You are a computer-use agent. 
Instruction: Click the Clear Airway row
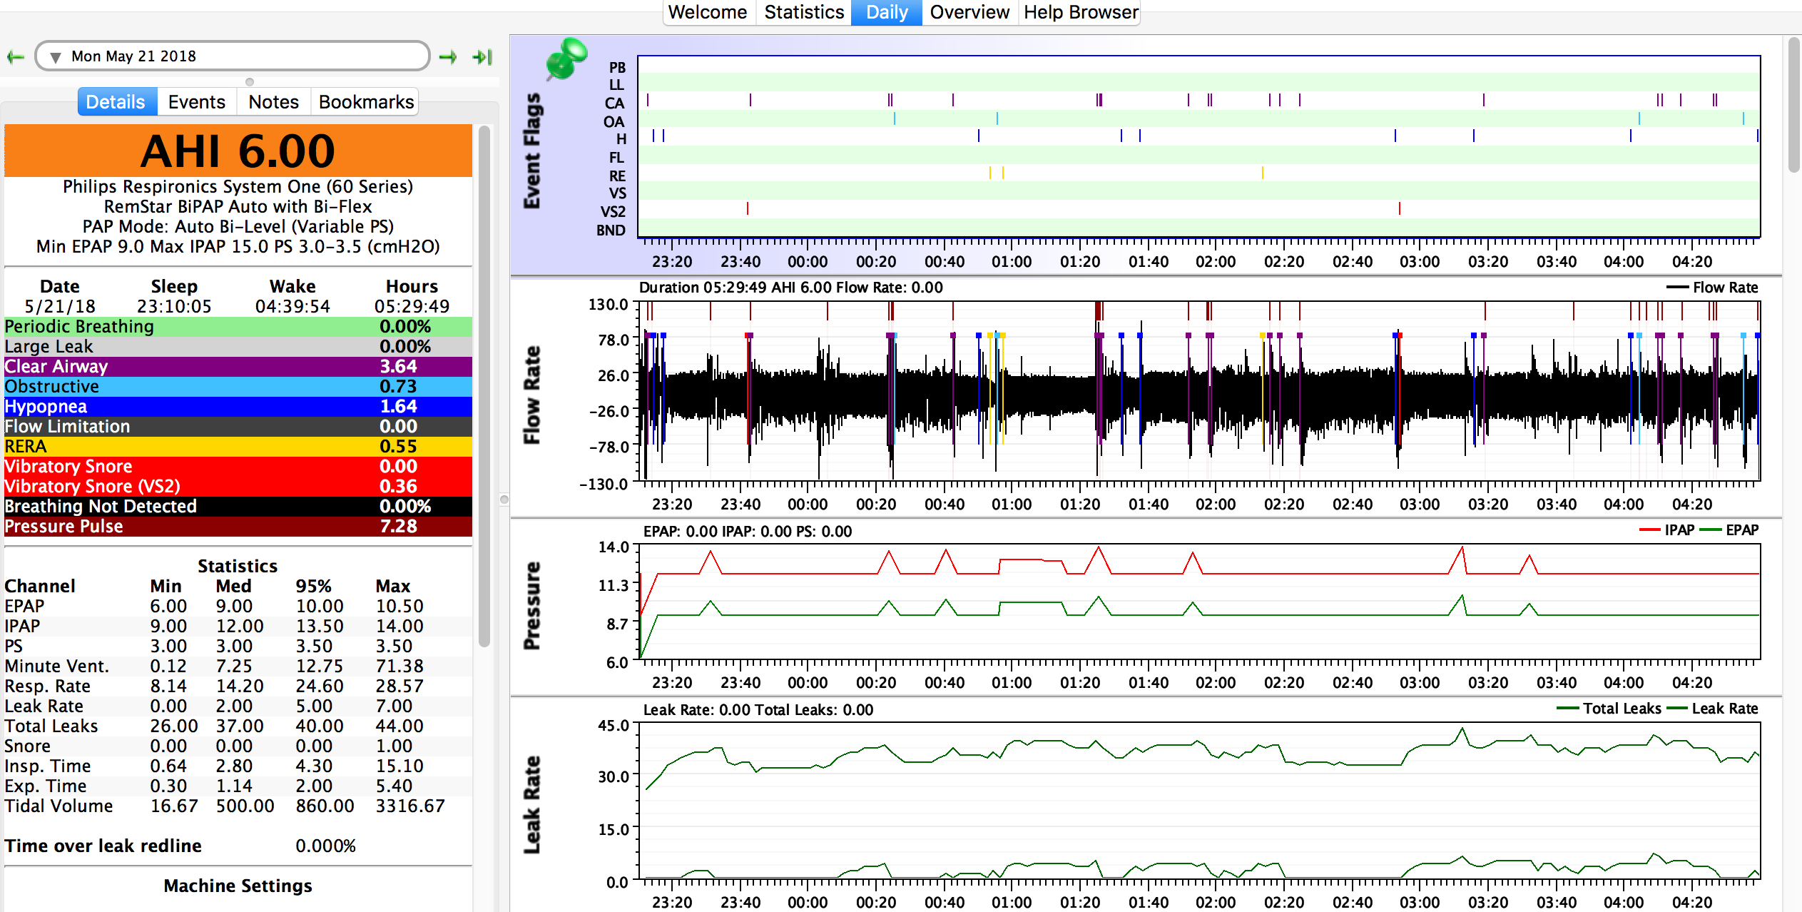coord(238,367)
